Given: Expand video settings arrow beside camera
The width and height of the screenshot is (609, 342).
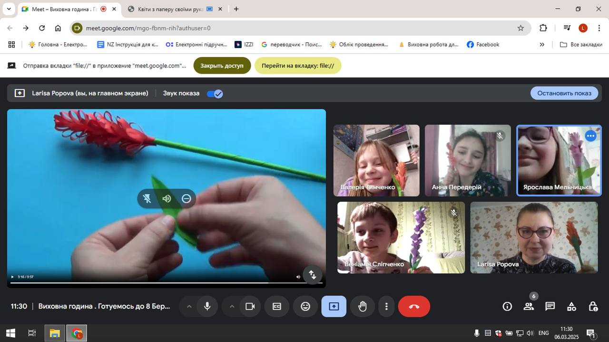Looking at the screenshot, I should (232, 306).
